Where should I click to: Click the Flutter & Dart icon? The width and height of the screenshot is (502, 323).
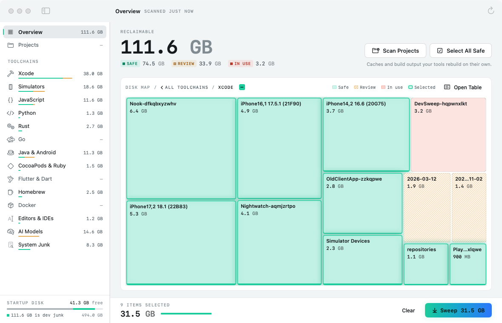point(11,179)
